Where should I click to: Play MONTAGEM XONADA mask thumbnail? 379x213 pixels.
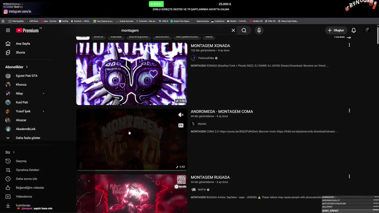tap(132, 74)
